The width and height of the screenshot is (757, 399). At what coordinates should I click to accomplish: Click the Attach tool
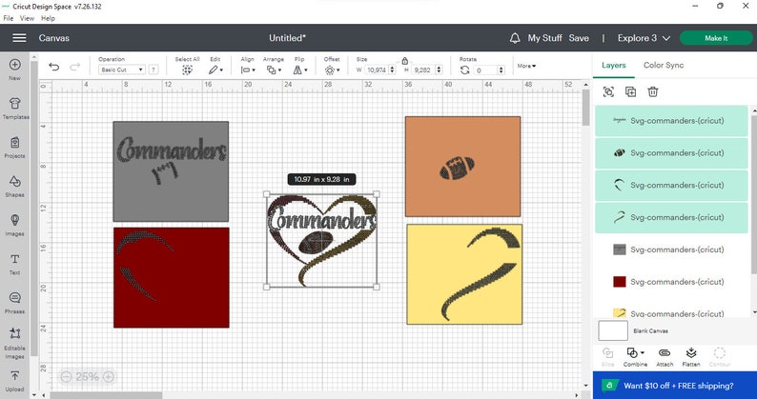click(665, 356)
